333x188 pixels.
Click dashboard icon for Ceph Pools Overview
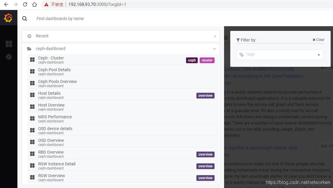[32, 83]
